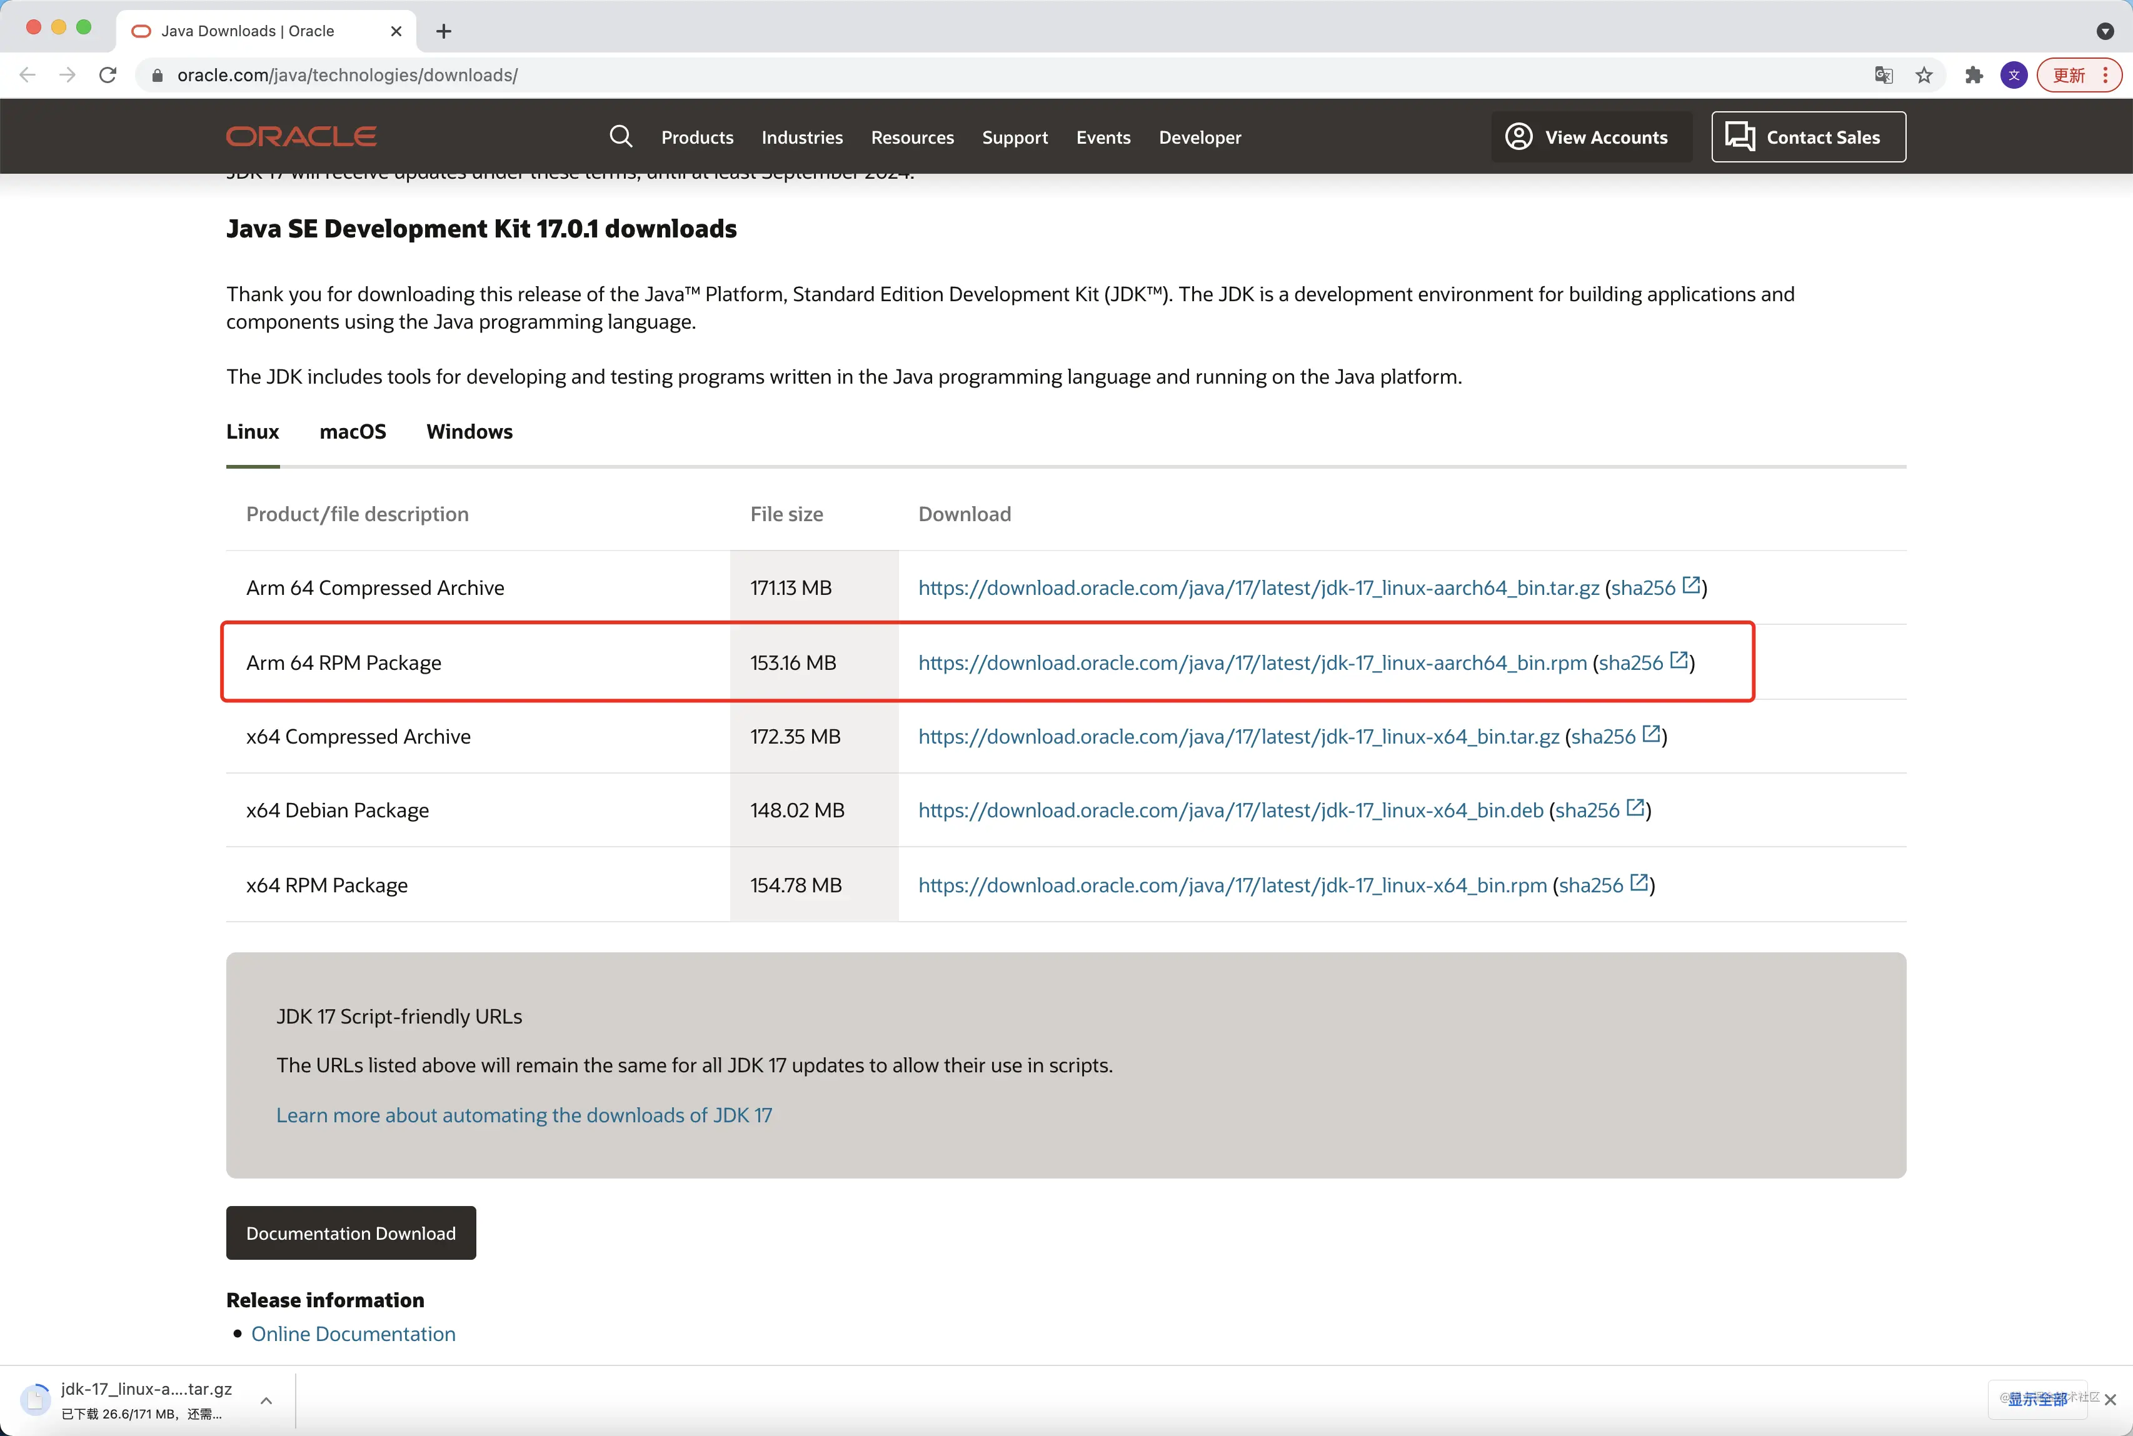Expand the jdk-17 download item options chevron
This screenshot has height=1436, width=2133.
pos(266,1400)
